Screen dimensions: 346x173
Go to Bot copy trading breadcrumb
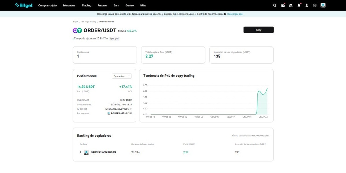89,22
